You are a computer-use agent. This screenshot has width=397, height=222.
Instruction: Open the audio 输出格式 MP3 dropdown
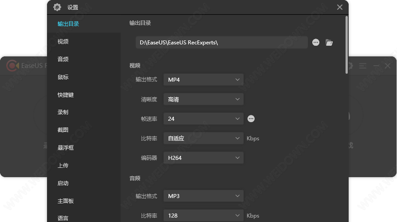pyautogui.click(x=203, y=196)
